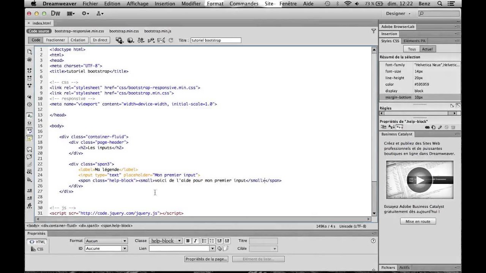
Task: Click the browser compatibility check icon
Action: tap(161, 40)
